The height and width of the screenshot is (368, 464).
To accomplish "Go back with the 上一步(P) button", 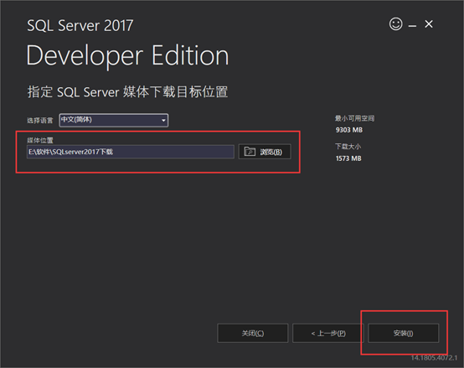I will (327, 333).
